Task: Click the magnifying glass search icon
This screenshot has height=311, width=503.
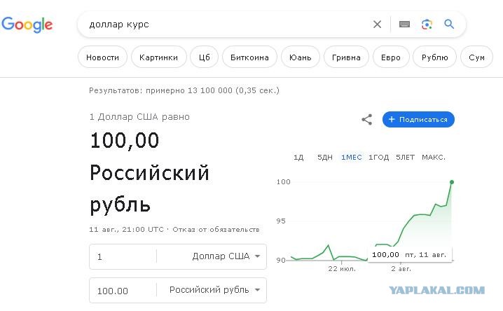Action: point(449,24)
